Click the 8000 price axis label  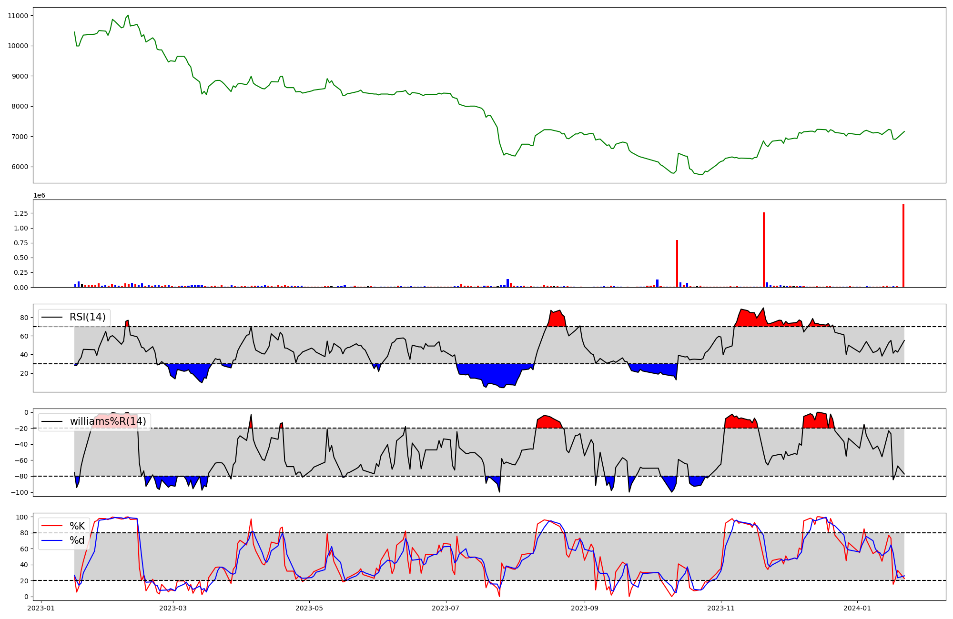coord(20,106)
